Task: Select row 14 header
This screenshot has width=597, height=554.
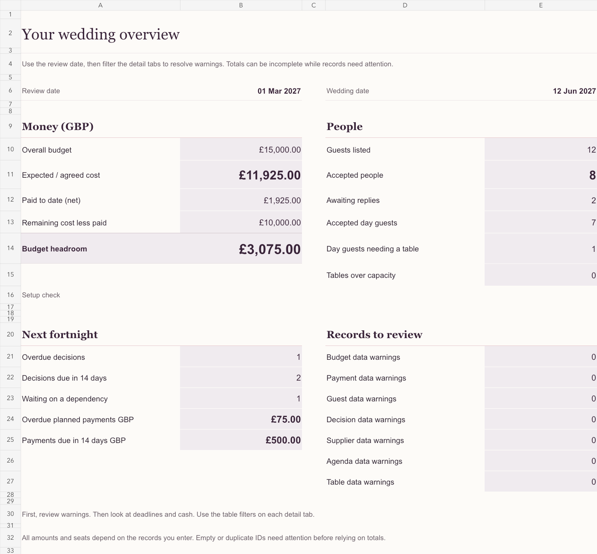Action: (x=10, y=248)
